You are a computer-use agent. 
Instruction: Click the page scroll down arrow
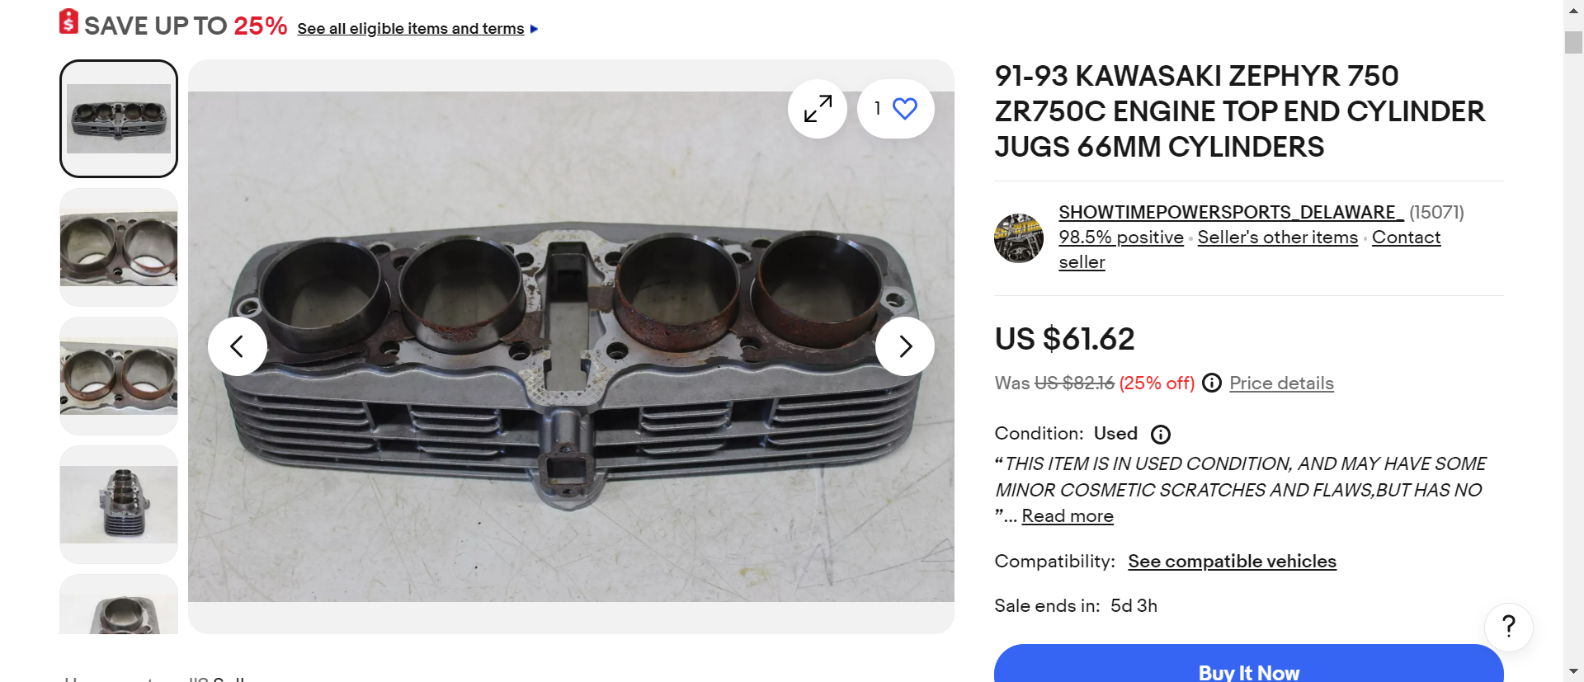pos(1573,671)
